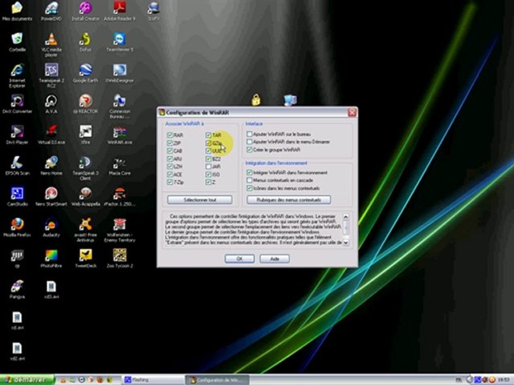Select the padlock icon above the dialog
514x385 pixels.
coord(256,100)
